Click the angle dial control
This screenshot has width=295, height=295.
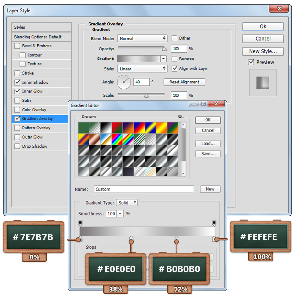124,82
